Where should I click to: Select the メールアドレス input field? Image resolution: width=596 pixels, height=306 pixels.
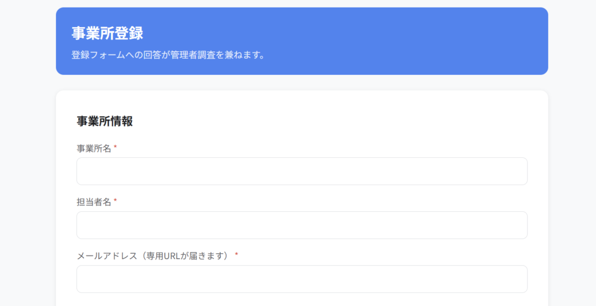point(301,279)
